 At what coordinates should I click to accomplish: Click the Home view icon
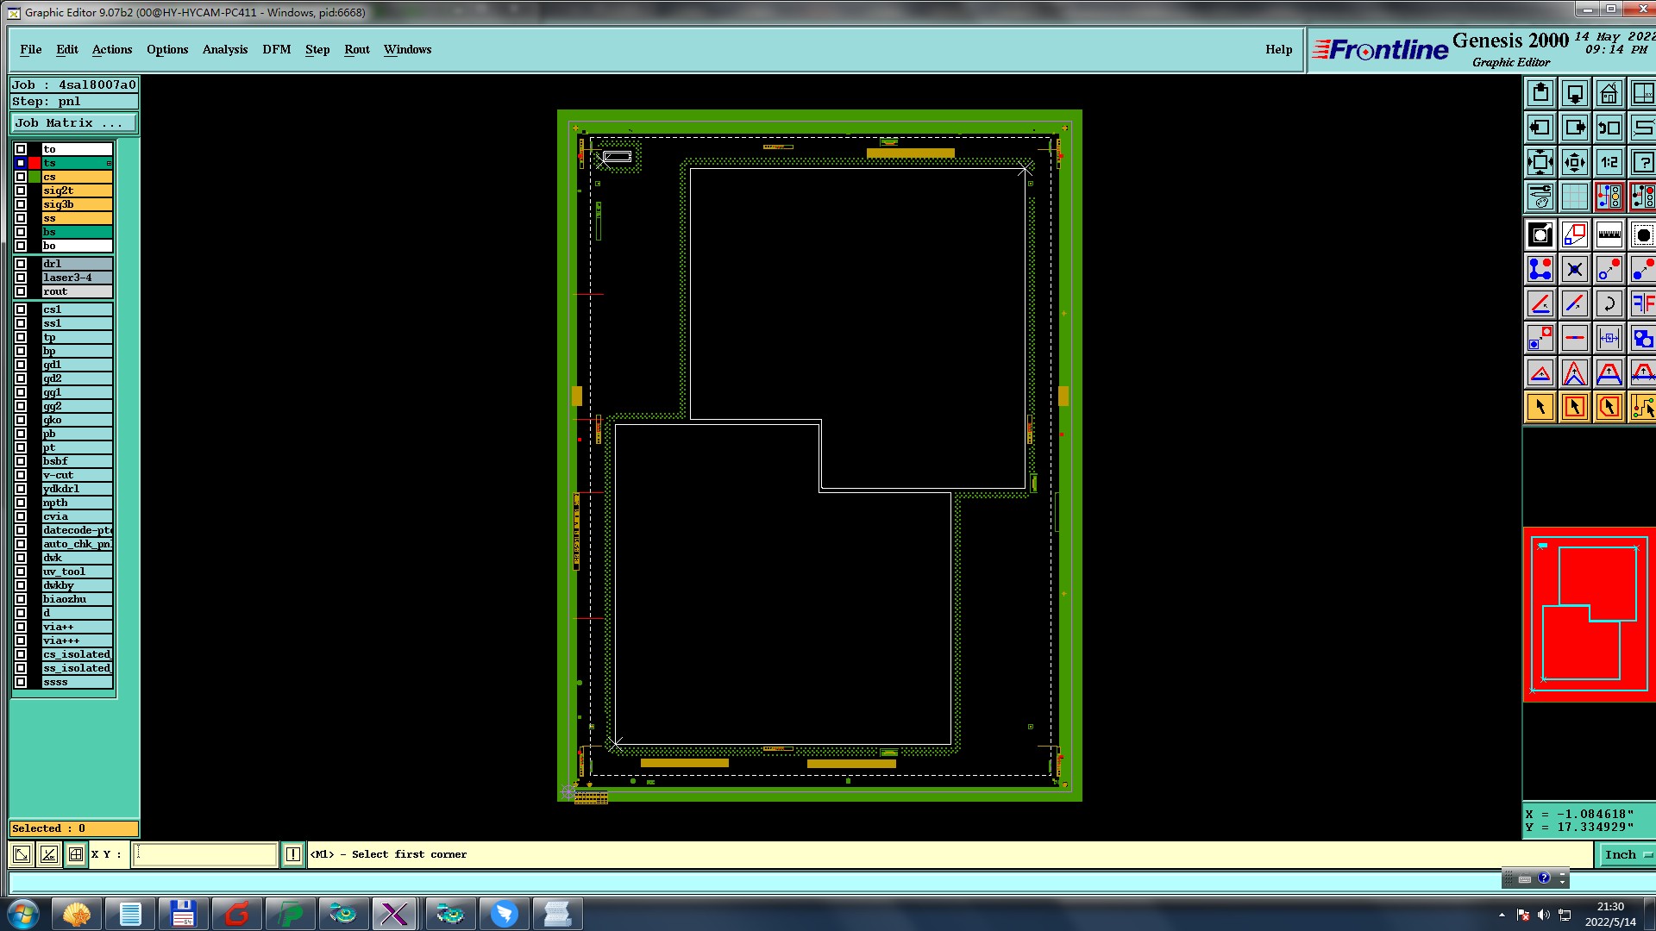pos(1609,93)
